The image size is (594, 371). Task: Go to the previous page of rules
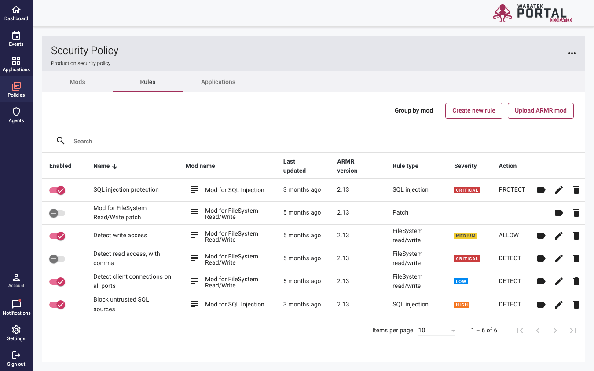tap(538, 331)
